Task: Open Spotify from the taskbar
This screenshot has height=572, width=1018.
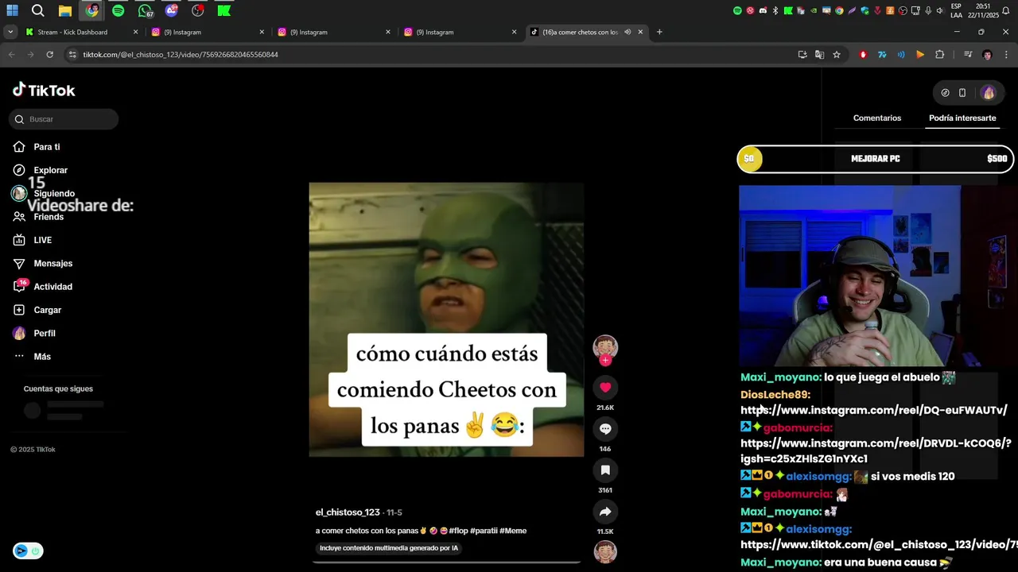Action: pyautogui.click(x=119, y=10)
